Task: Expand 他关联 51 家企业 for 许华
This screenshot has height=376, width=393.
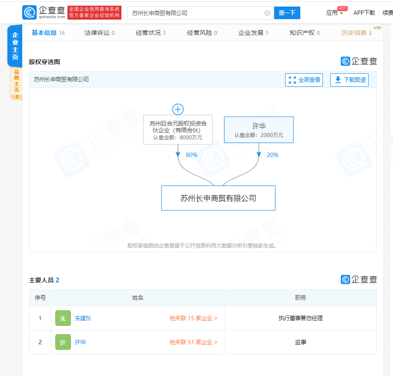Action: [193, 342]
